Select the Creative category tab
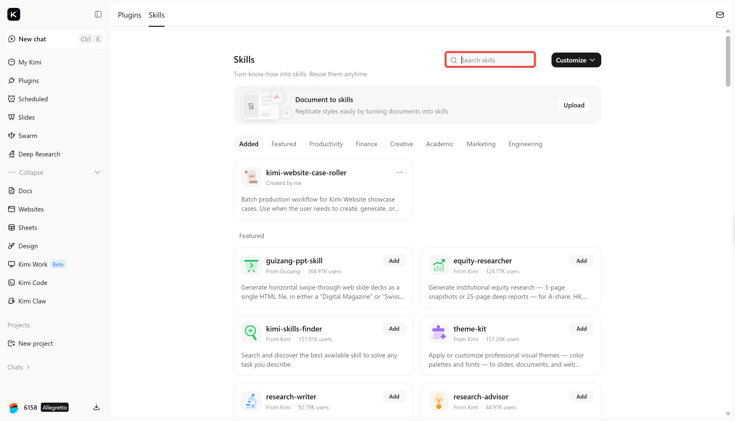 [401, 144]
